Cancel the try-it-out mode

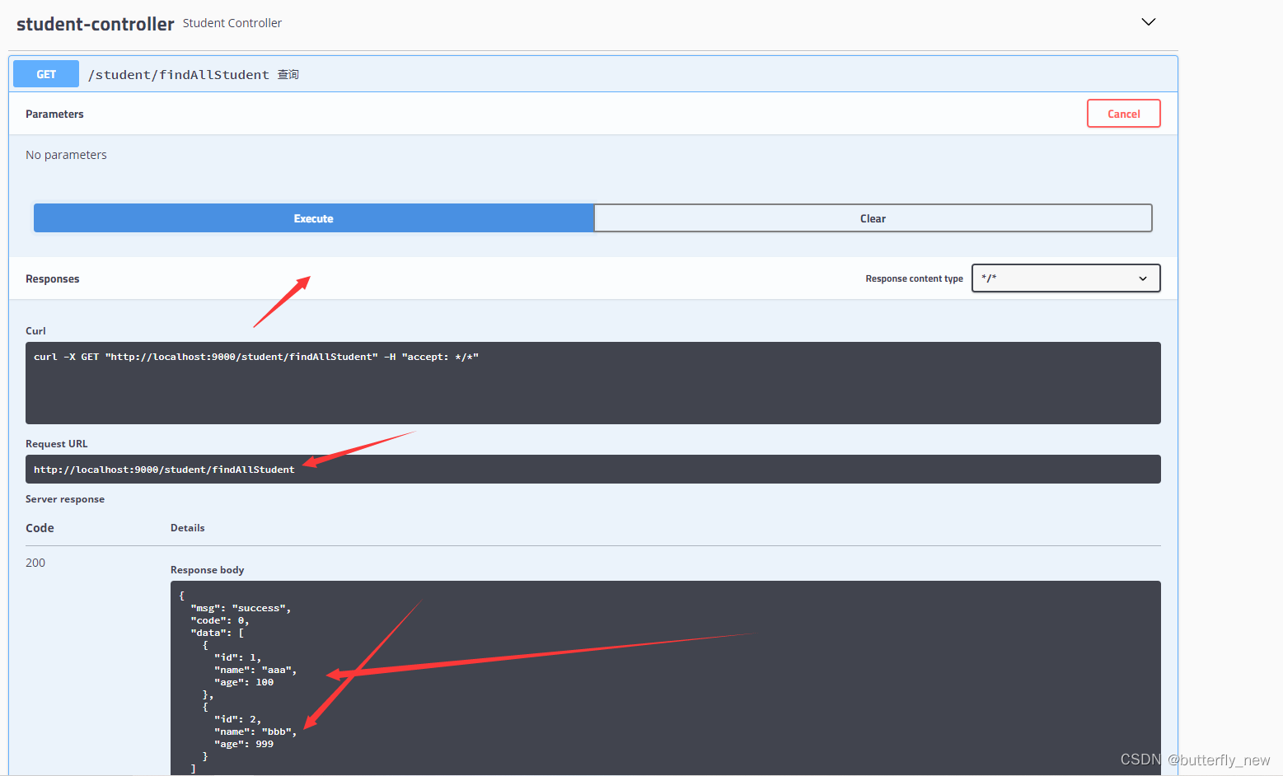pos(1123,114)
